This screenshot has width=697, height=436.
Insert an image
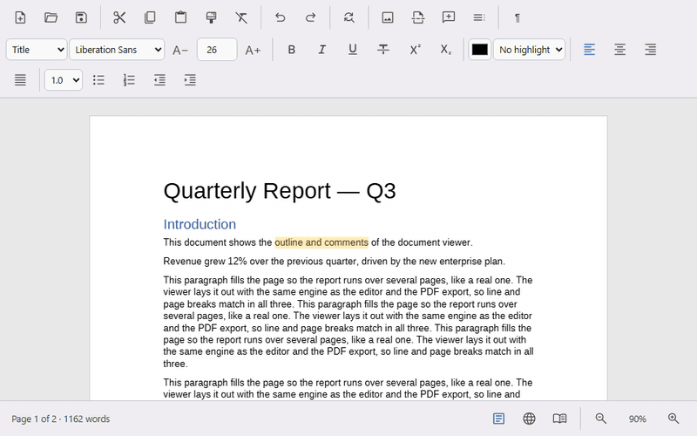[x=388, y=17]
